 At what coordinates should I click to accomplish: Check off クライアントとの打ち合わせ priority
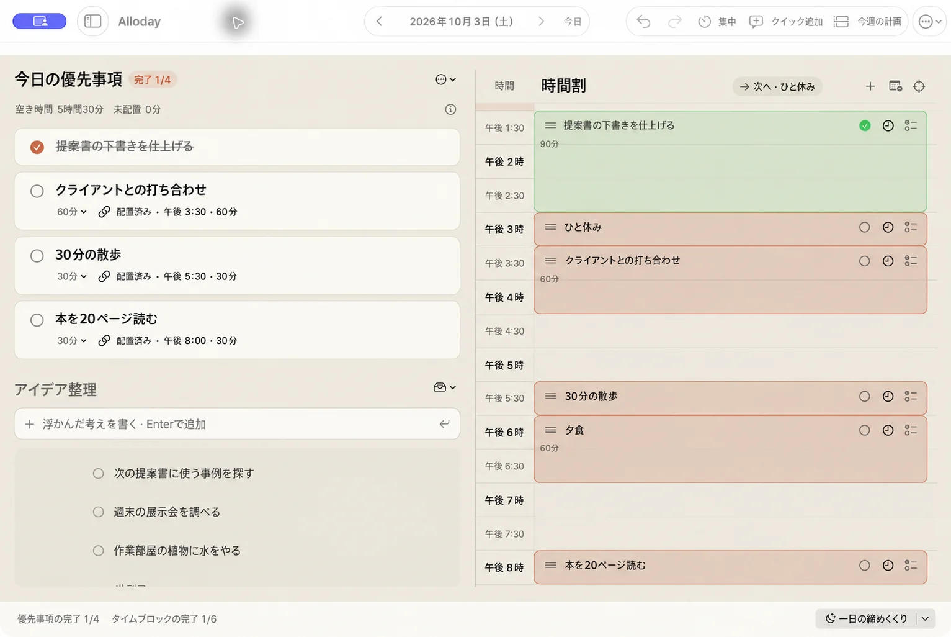(x=37, y=191)
